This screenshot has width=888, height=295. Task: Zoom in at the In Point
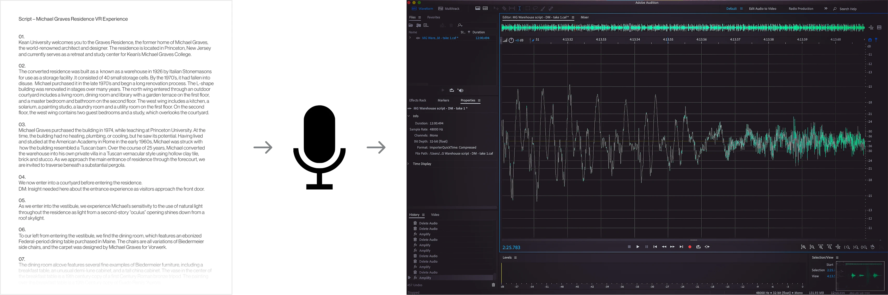coord(847,247)
